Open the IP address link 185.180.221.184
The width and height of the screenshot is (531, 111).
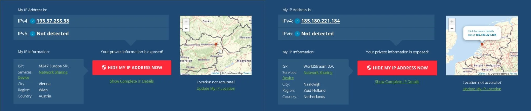pos(320,21)
